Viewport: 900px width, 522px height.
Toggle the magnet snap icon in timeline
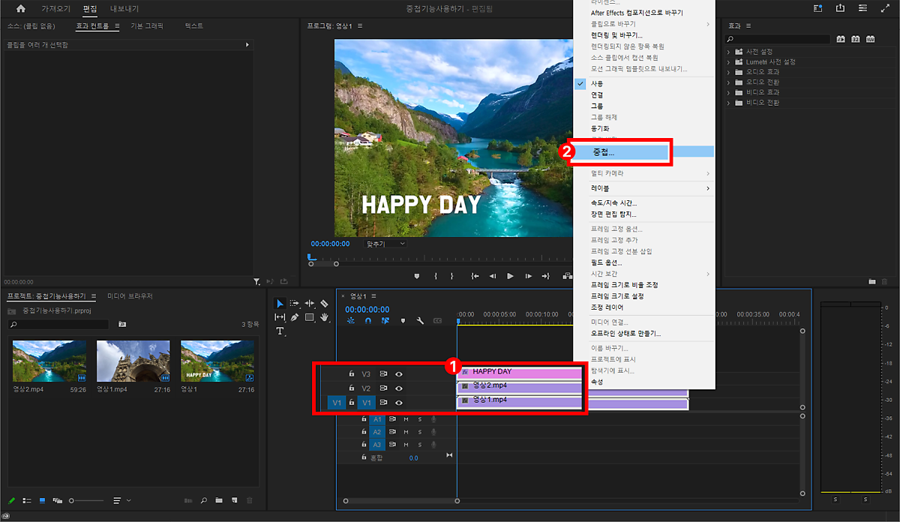pos(367,321)
